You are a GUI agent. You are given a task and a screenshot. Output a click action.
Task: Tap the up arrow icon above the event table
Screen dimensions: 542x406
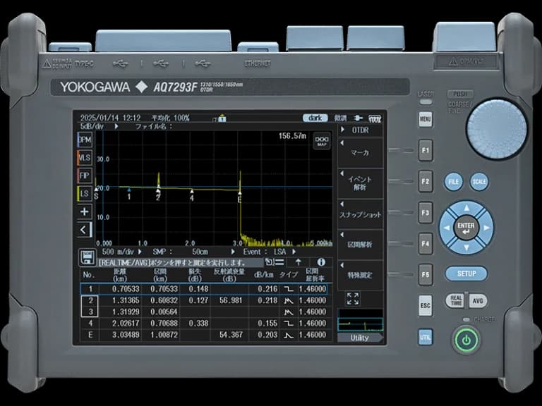[x=299, y=262]
